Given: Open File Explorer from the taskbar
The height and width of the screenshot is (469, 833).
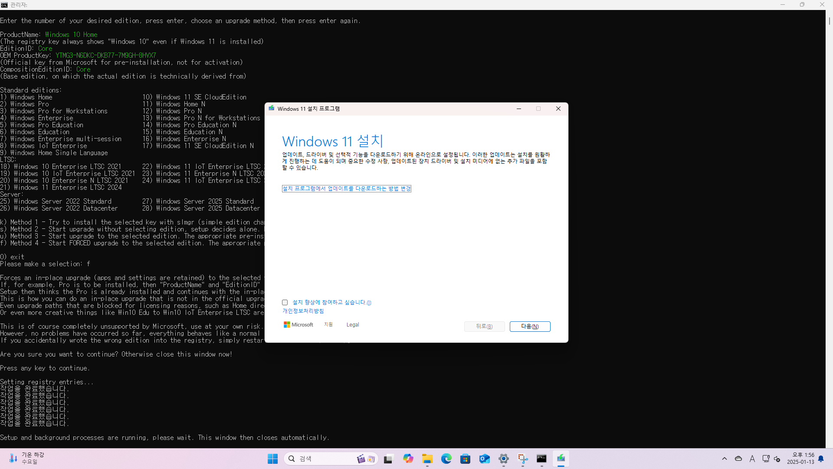Looking at the screenshot, I should (427, 459).
